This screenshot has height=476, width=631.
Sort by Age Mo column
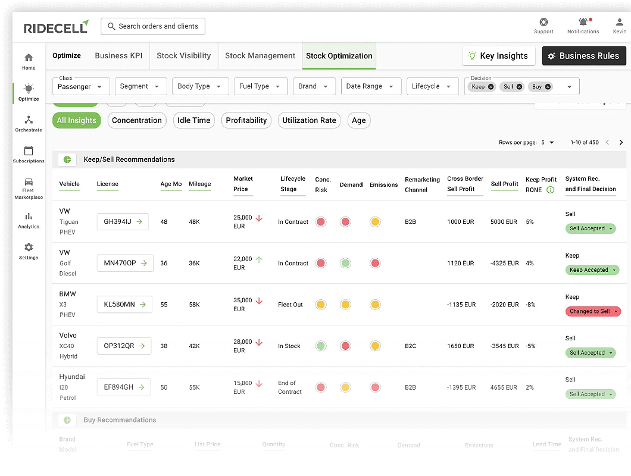click(171, 184)
